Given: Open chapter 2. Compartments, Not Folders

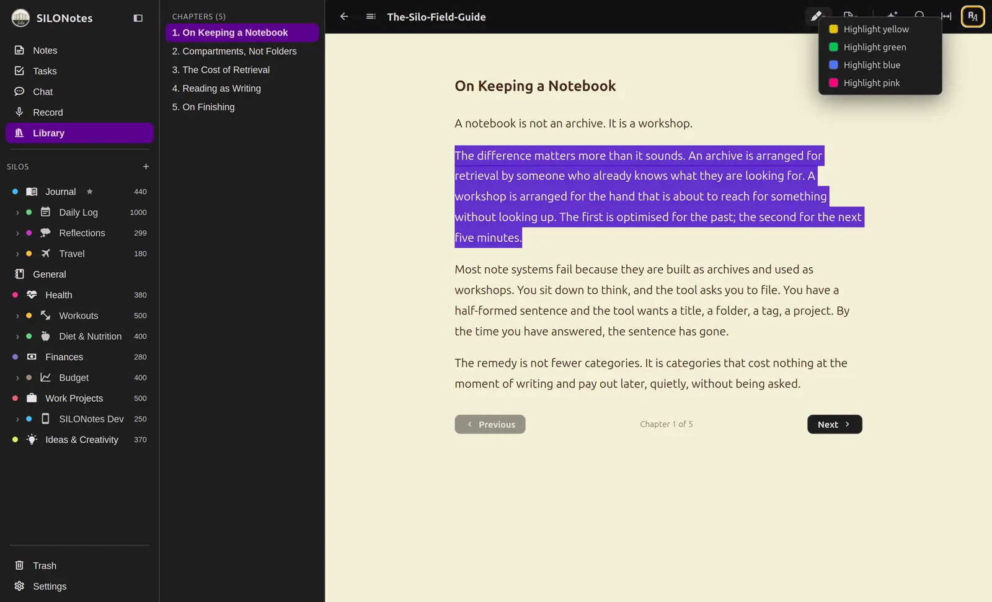Looking at the screenshot, I should pyautogui.click(x=242, y=51).
